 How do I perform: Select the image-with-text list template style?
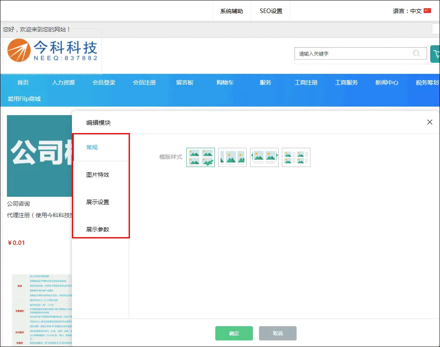[296, 157]
